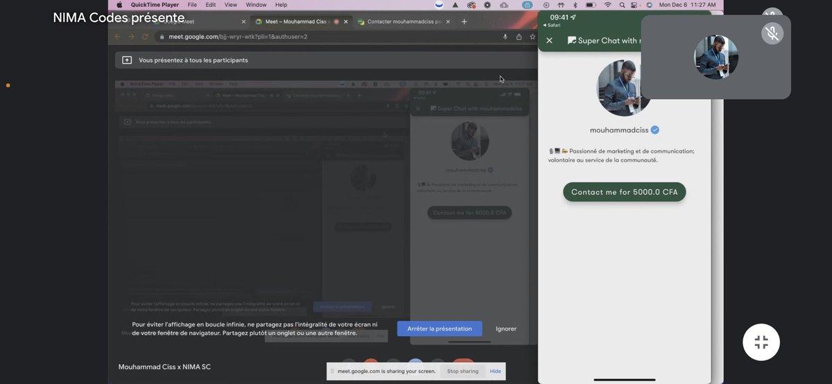This screenshot has width=832, height=384.
Task: Open the Help menu
Action: coord(281,5)
